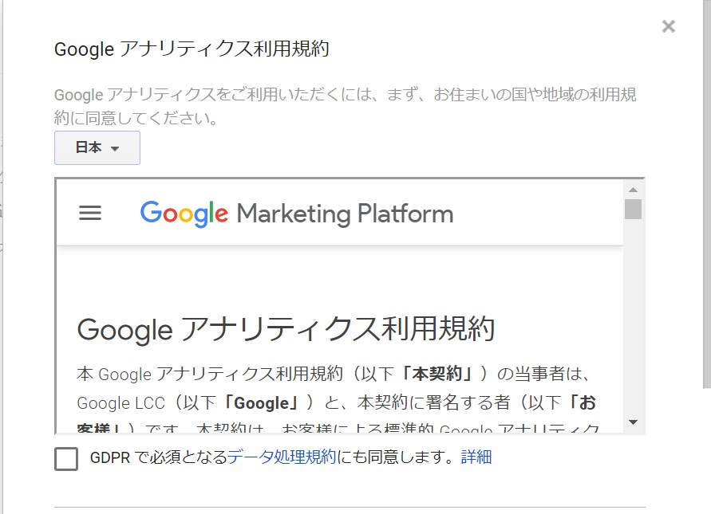711x514 pixels.
Task: Click the large Google アナリティクス利用規約 heading
Action: click(x=286, y=329)
